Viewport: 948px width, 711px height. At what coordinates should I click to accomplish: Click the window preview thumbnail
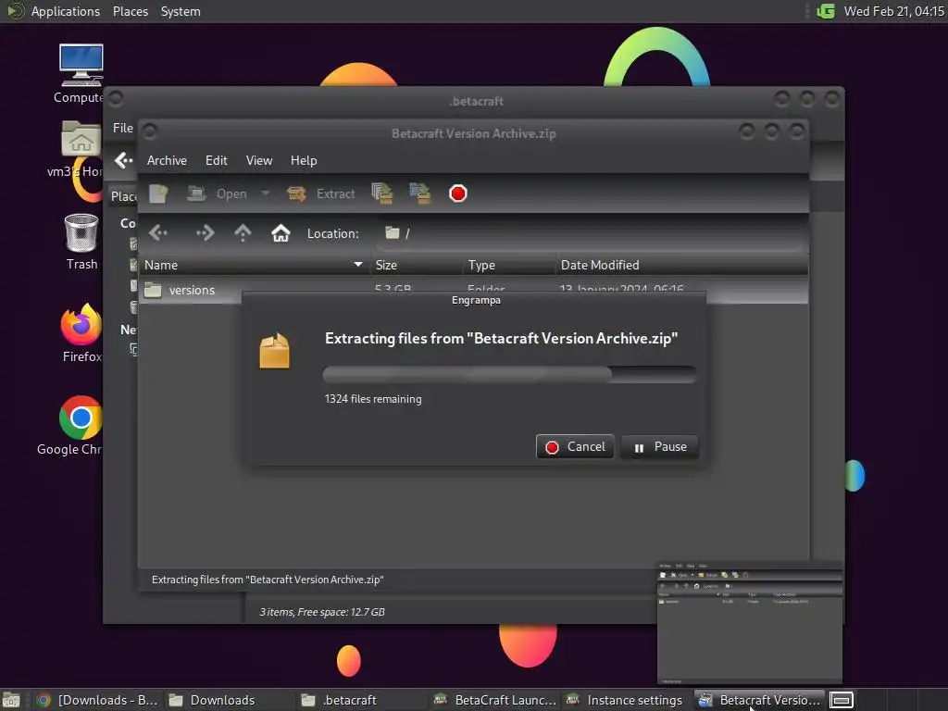click(x=750, y=623)
